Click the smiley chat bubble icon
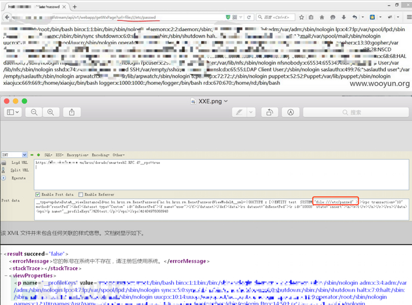The image size is (412, 305). point(333,17)
